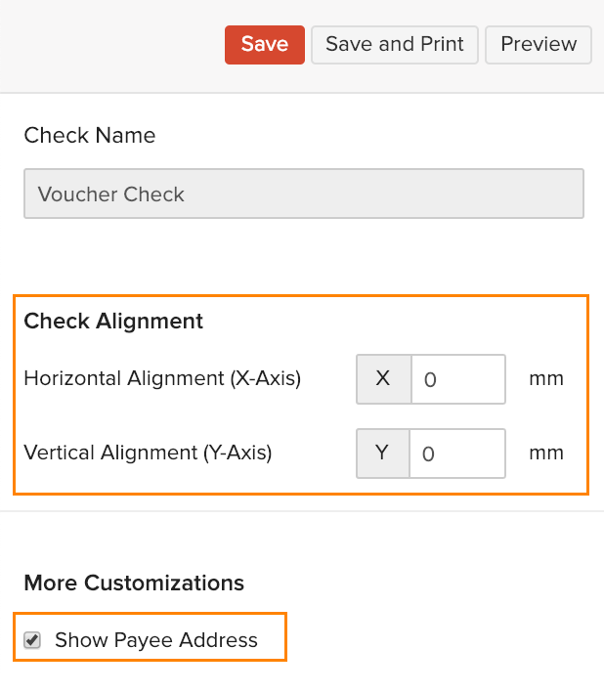This screenshot has width=604, height=692.
Task: Click the Voucher Check text in name field
Action: [x=111, y=194]
